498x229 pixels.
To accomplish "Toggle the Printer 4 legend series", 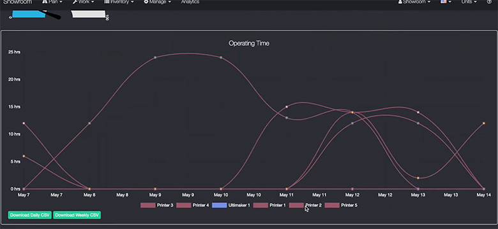I will tap(192, 205).
